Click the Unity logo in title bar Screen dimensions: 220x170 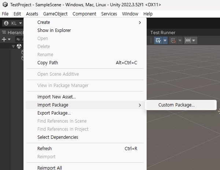5,4
